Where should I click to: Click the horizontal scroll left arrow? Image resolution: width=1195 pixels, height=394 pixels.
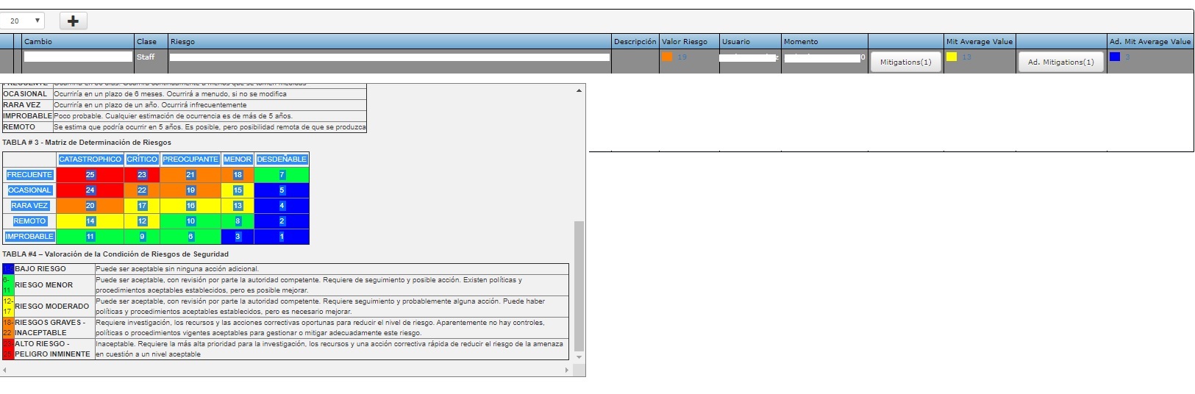5,370
